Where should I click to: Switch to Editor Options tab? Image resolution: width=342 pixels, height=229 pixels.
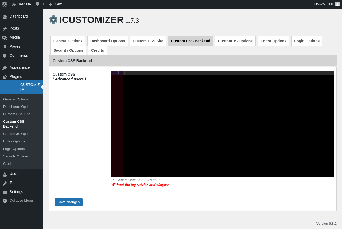(273, 41)
